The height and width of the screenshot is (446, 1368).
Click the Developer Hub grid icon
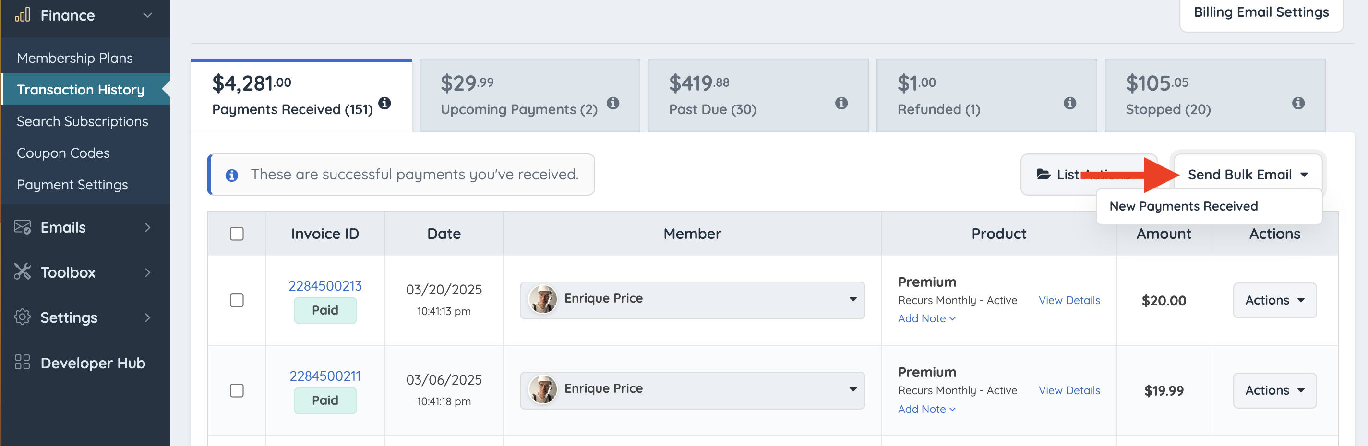(22, 362)
